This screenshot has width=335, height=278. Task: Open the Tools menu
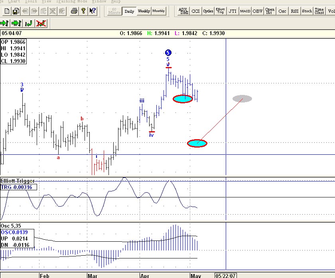[31, 1]
